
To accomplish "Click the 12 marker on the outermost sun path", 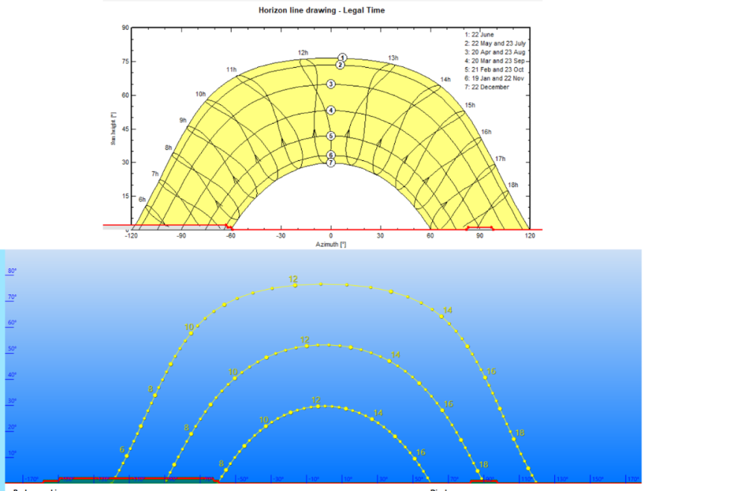I will pos(294,284).
